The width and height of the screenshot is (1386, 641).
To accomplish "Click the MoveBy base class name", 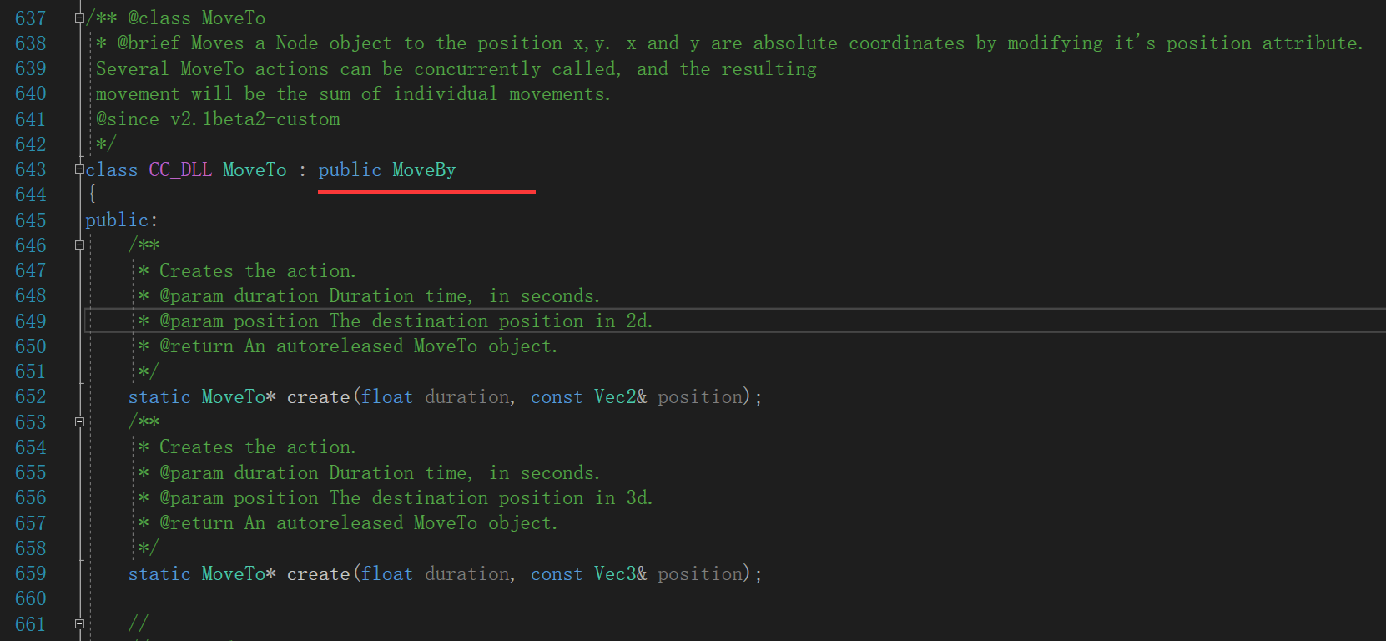I will tap(424, 170).
